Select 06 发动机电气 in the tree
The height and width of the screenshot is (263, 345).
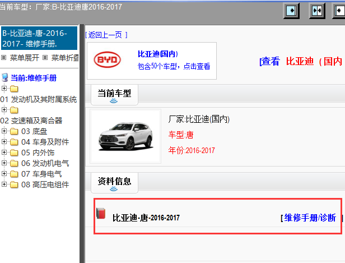pos(45,163)
